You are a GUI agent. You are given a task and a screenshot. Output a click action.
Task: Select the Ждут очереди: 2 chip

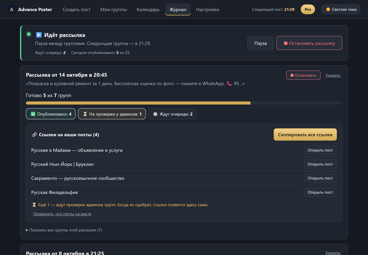point(172,114)
